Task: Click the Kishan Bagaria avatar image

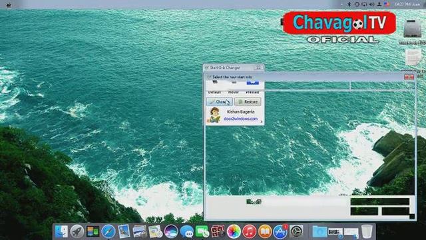Action: click(214, 115)
